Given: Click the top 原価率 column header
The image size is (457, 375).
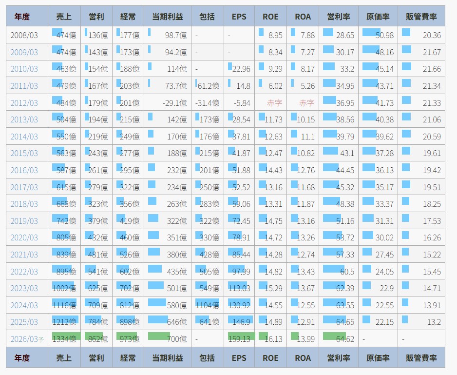Looking at the screenshot, I should click(378, 17).
